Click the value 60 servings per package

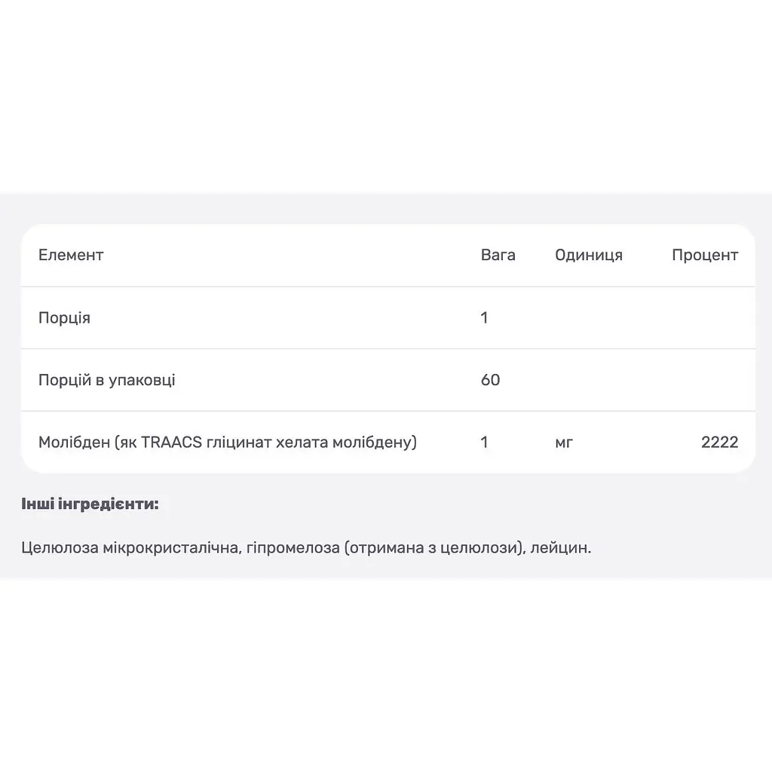click(490, 380)
